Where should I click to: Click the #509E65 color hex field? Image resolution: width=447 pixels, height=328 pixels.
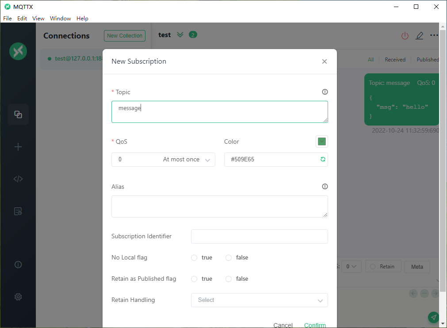click(x=275, y=160)
